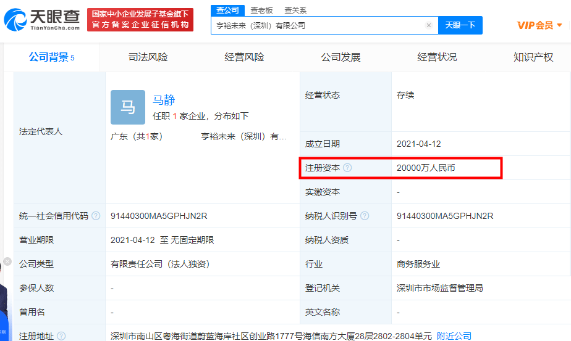Open the 经营状况 tab
This screenshot has height=341, width=571.
tap(437, 57)
